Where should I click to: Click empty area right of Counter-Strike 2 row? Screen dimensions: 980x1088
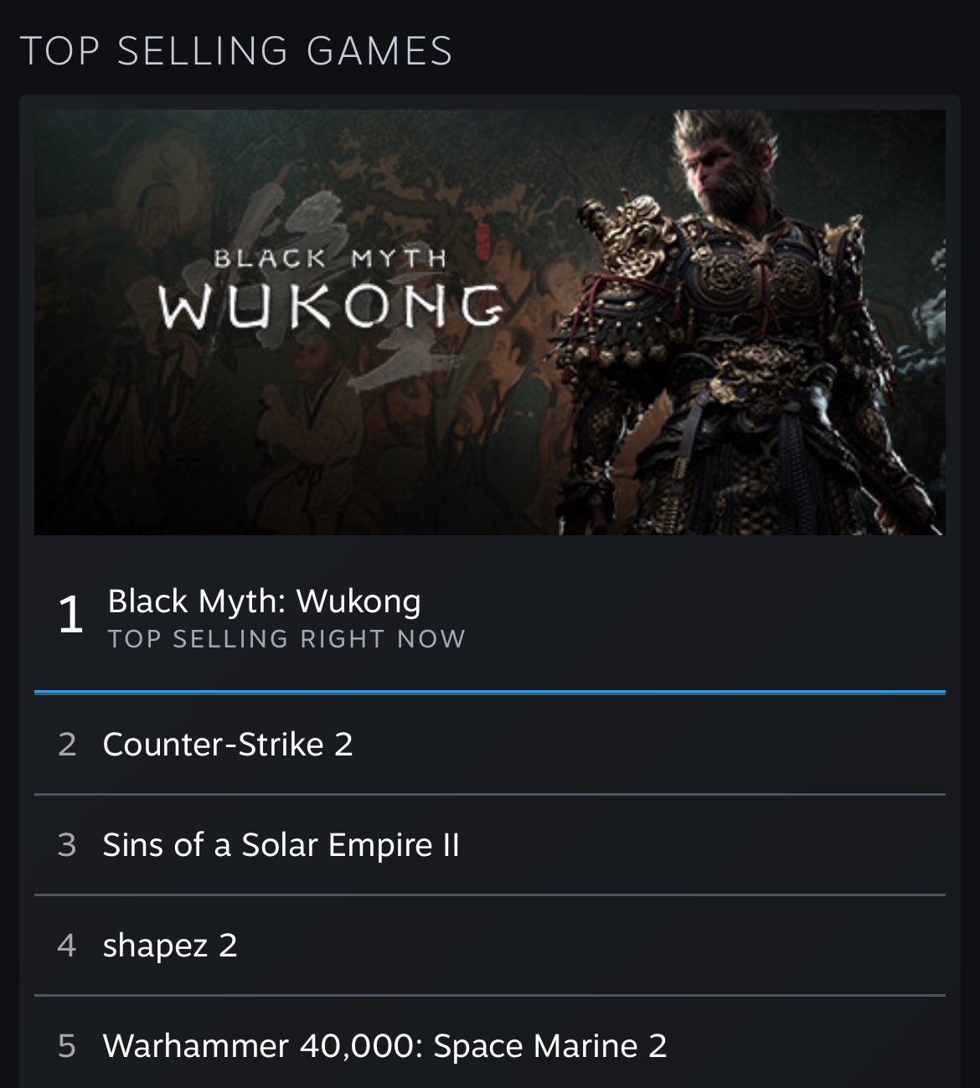click(x=649, y=745)
